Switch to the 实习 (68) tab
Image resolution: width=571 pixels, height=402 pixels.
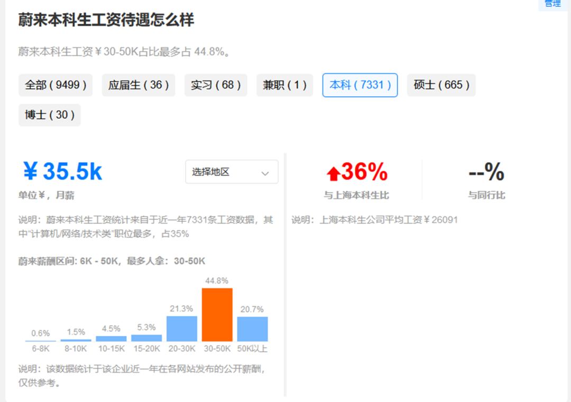(x=216, y=85)
